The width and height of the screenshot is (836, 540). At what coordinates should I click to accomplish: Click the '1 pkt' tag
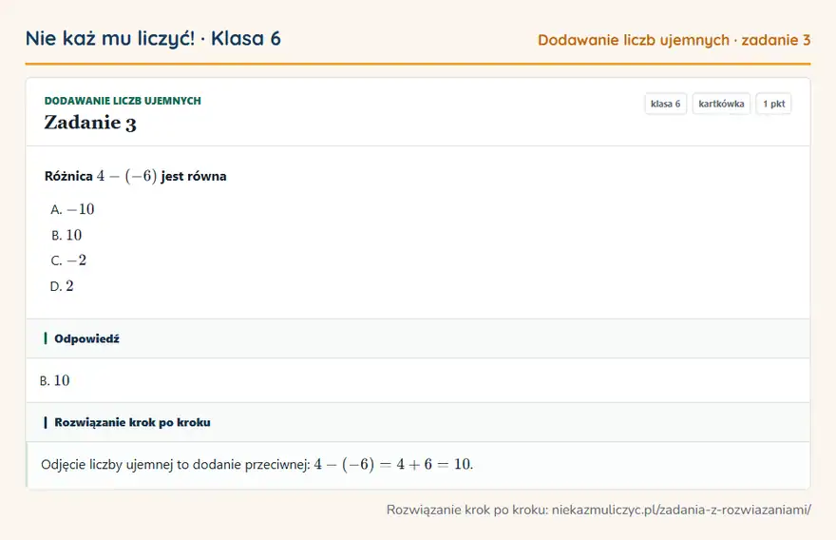[x=773, y=104]
